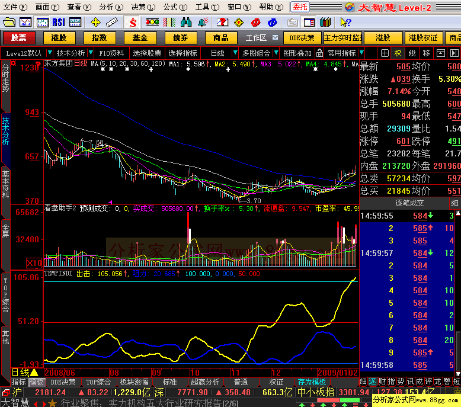Switch to the TOP综合 bottom tab
This screenshot has height=407, width=461.
(x=98, y=382)
